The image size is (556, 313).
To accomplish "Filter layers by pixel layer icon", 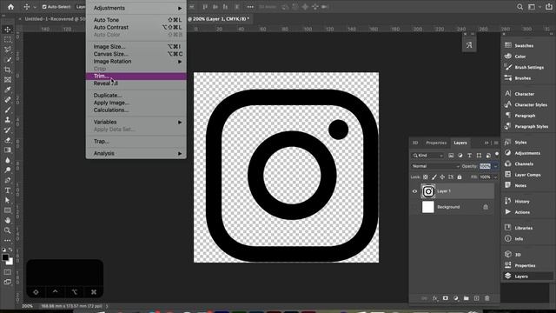I will [x=451, y=156].
